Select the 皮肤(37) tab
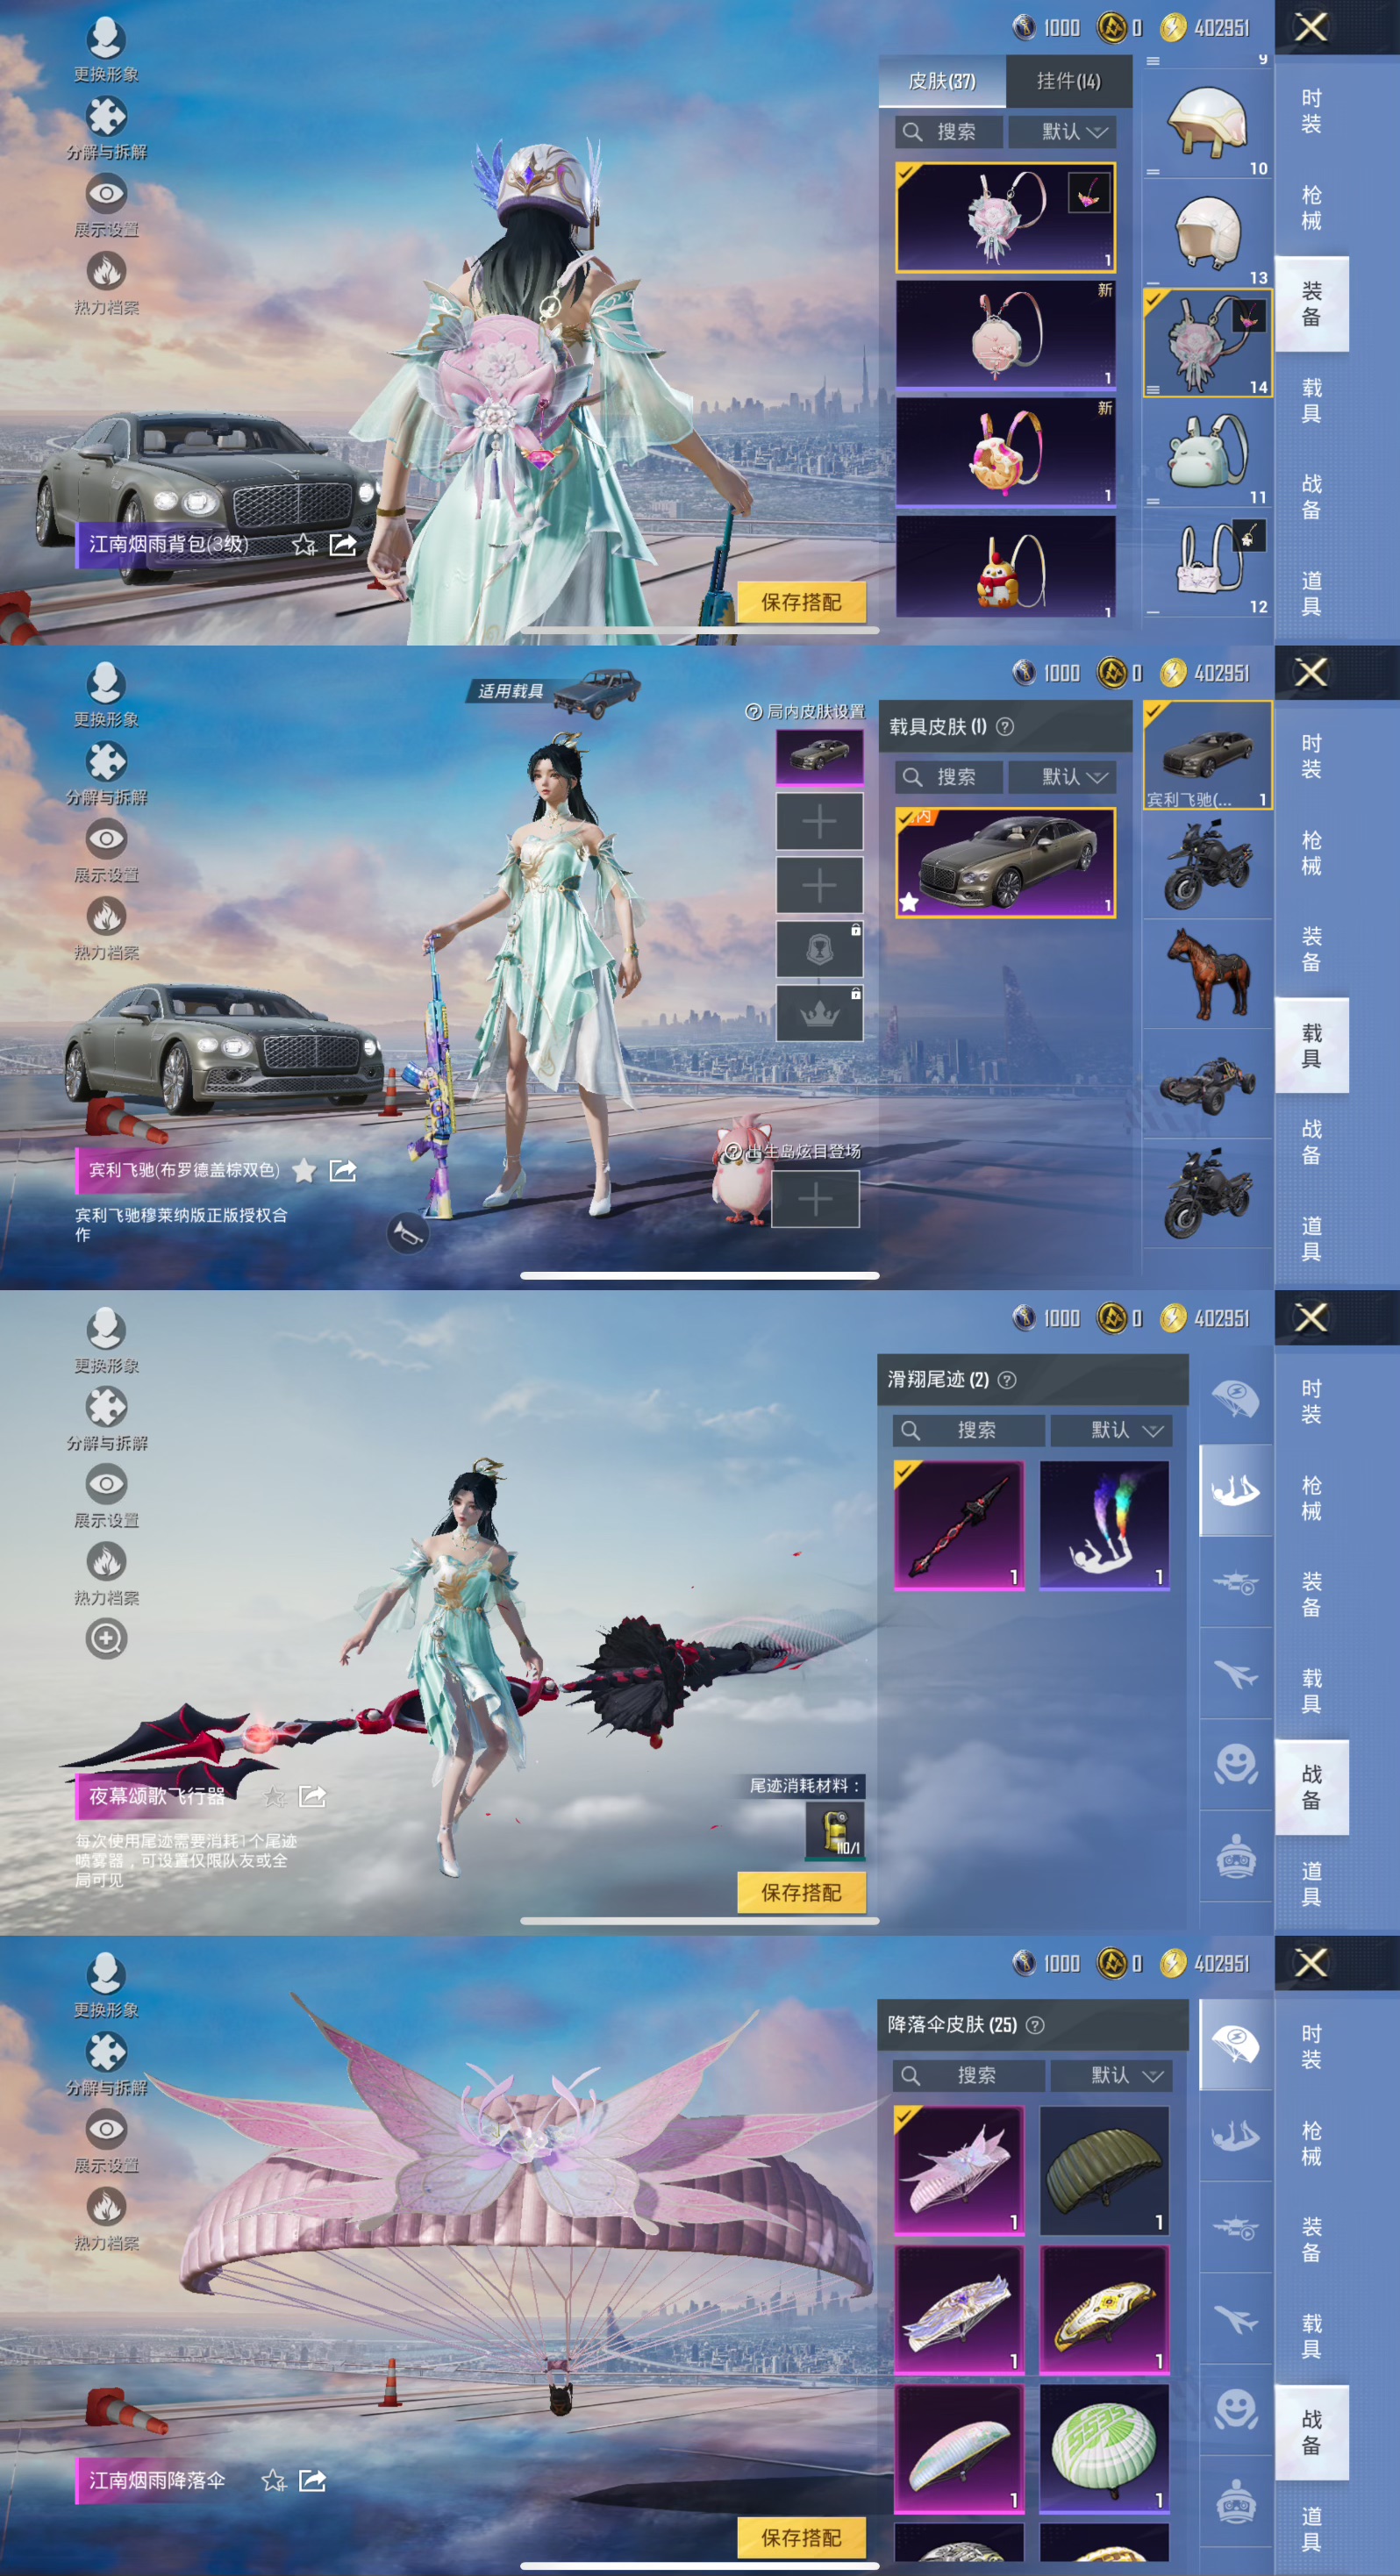The height and width of the screenshot is (2576, 1400). 941,81
